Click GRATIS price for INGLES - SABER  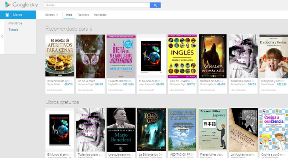pos(191,85)
